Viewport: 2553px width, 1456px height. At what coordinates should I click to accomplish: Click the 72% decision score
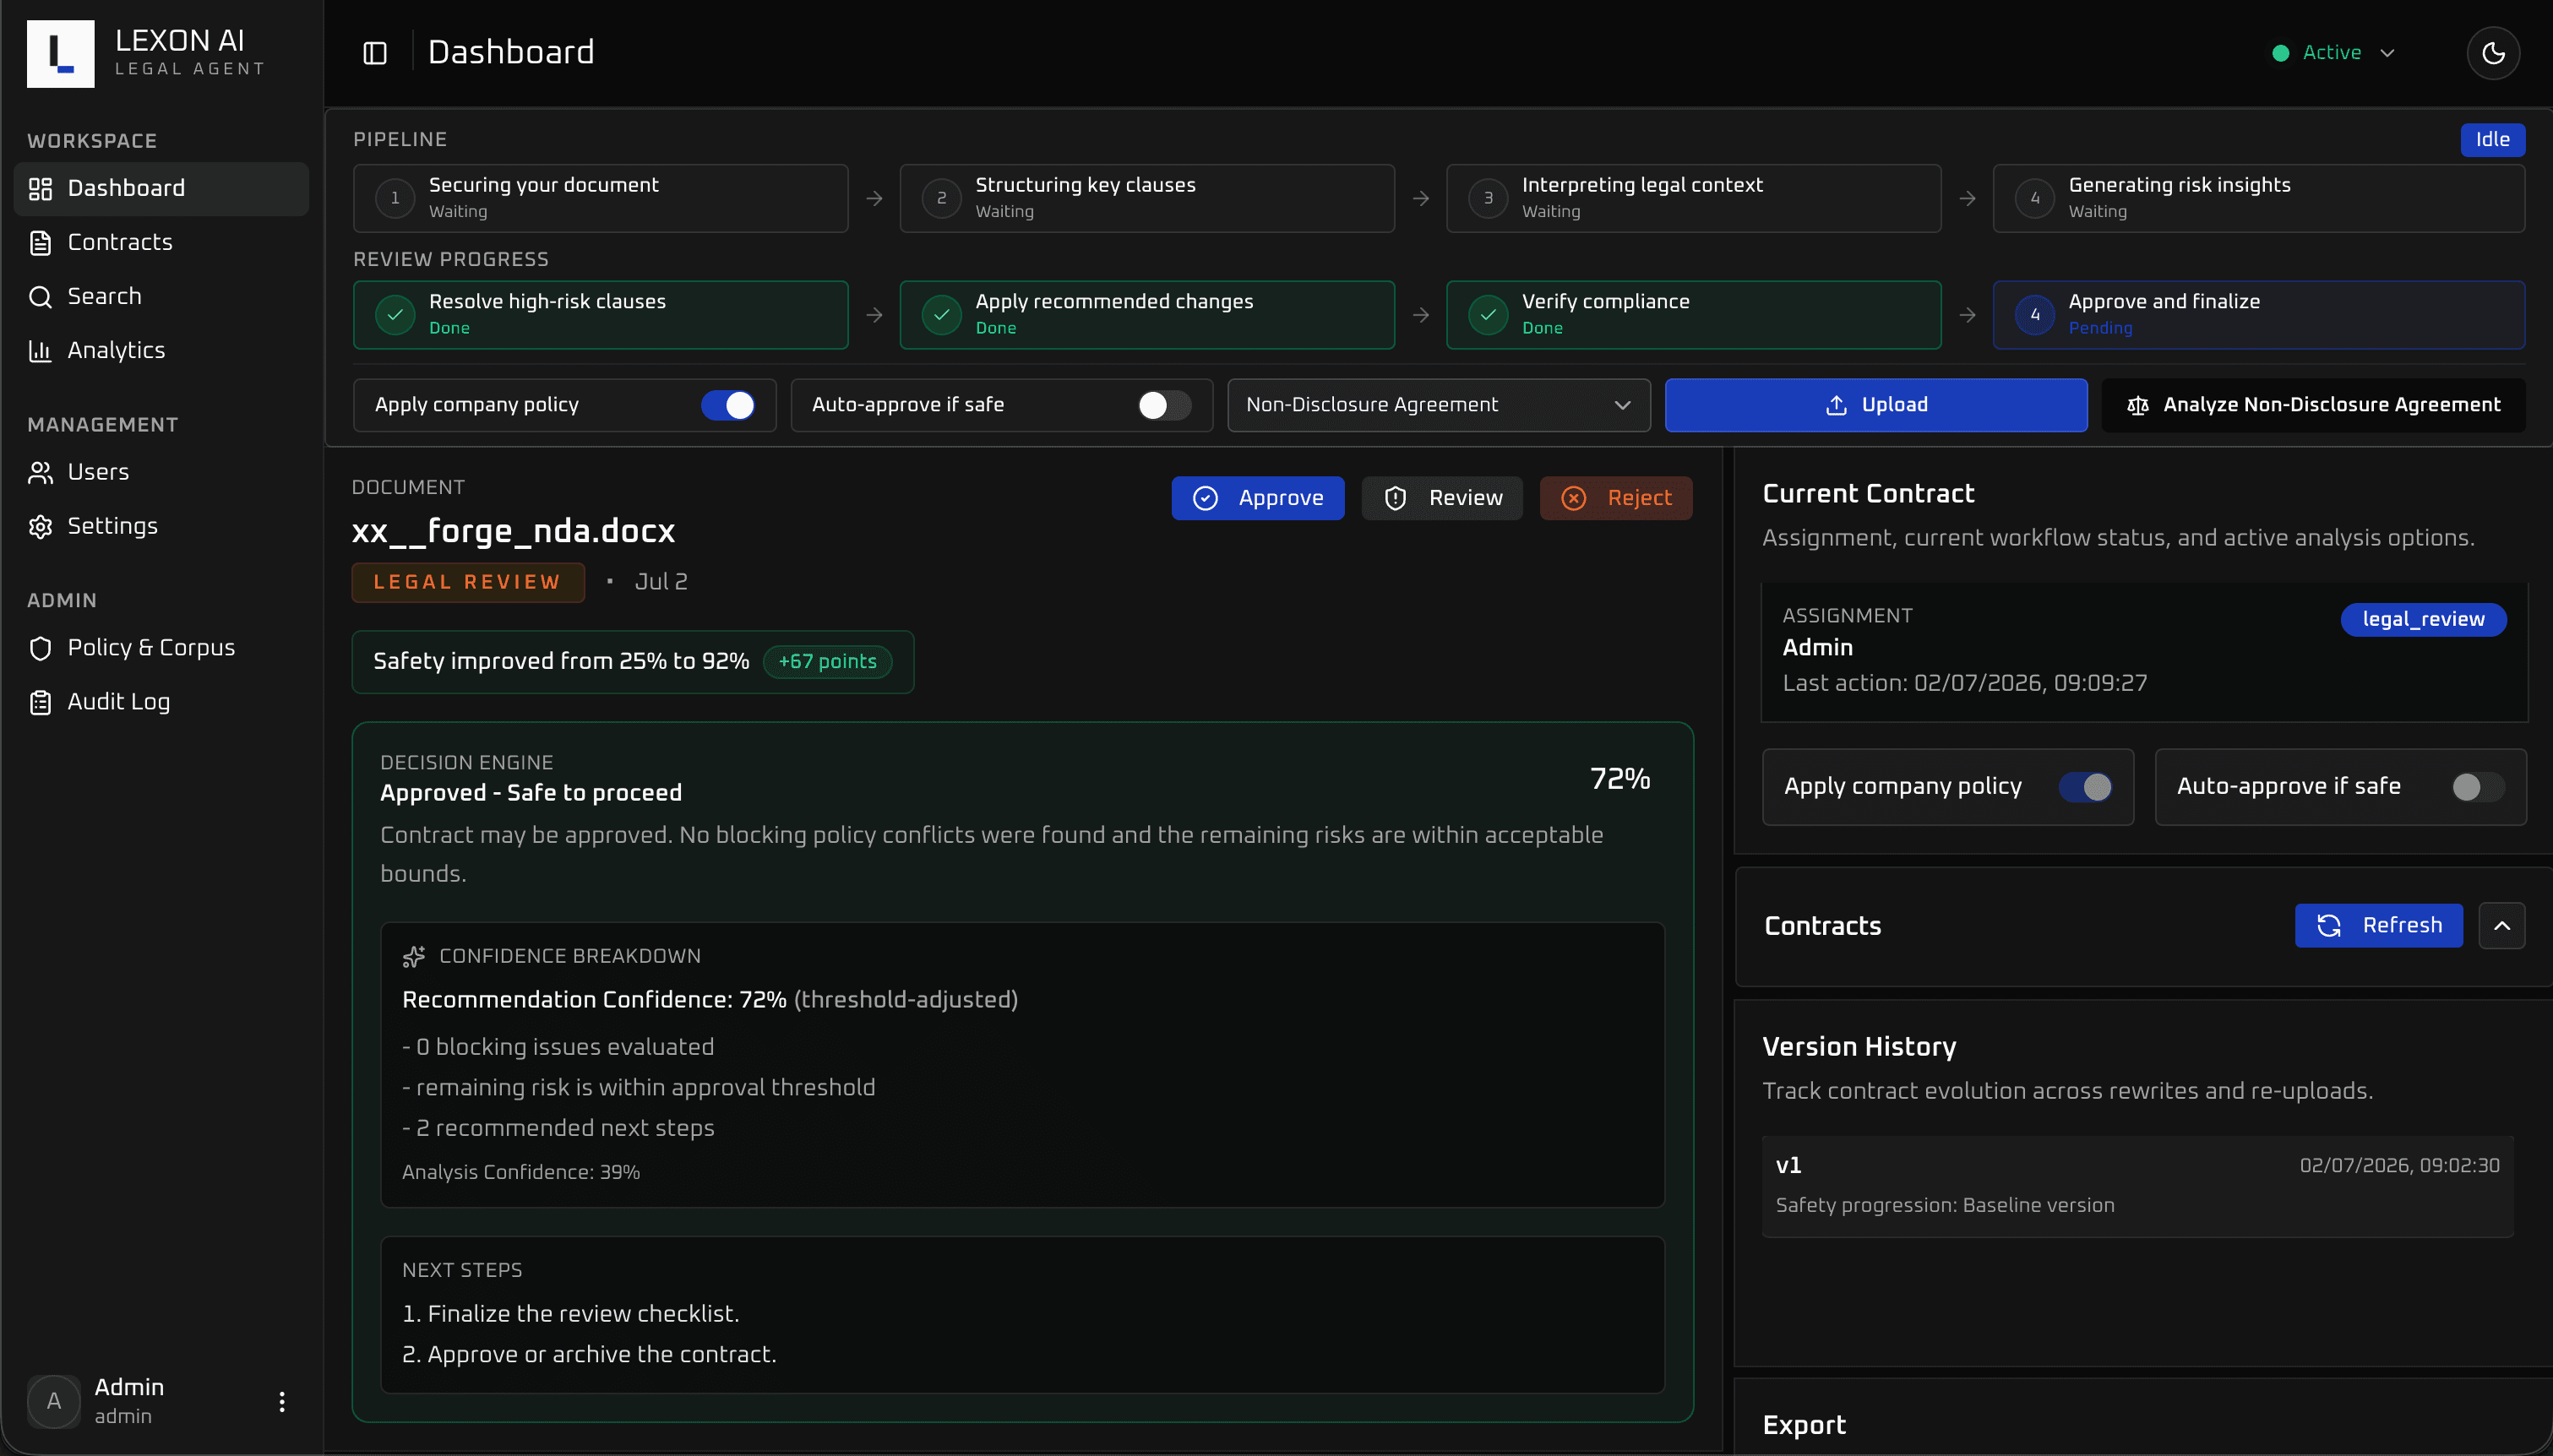click(x=1620, y=779)
